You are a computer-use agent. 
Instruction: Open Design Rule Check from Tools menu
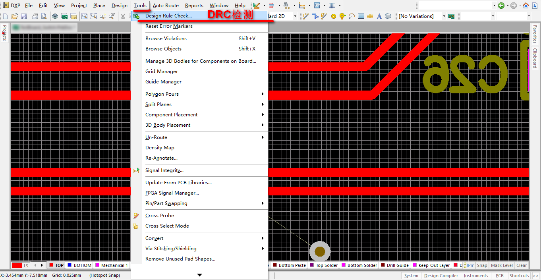point(168,16)
